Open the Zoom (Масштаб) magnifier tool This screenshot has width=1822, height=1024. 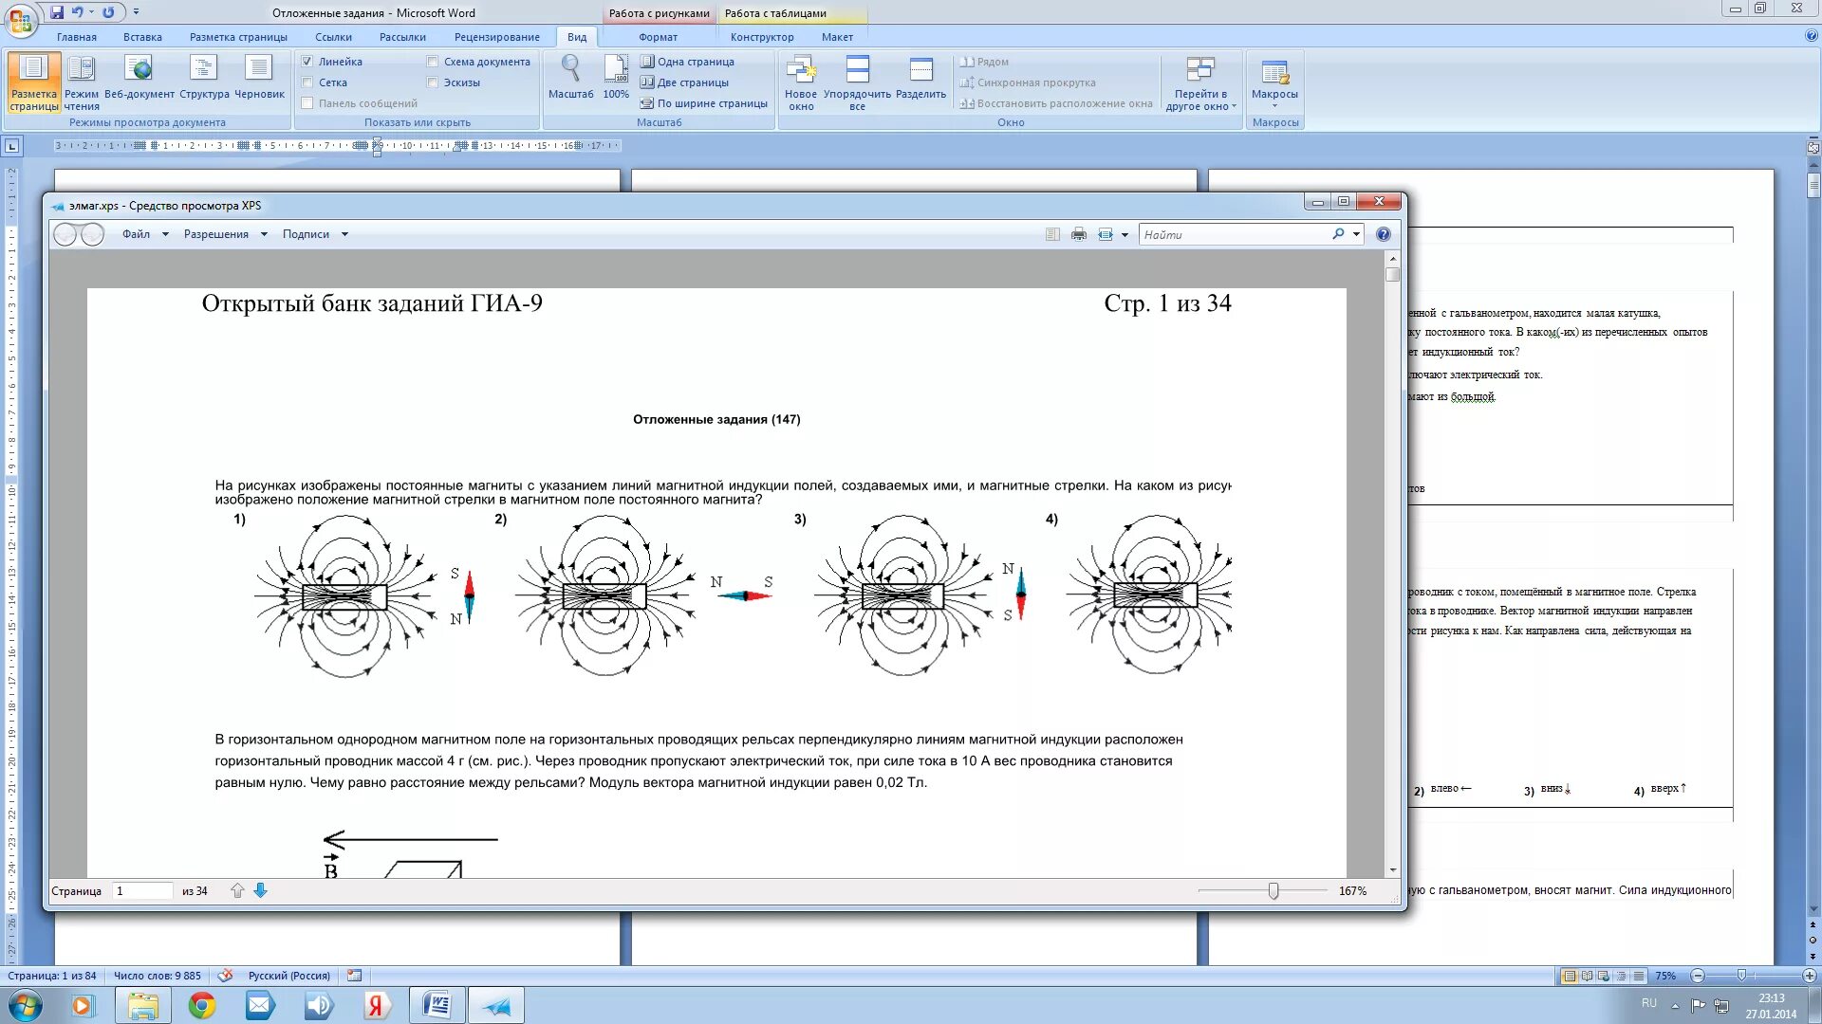(x=570, y=69)
